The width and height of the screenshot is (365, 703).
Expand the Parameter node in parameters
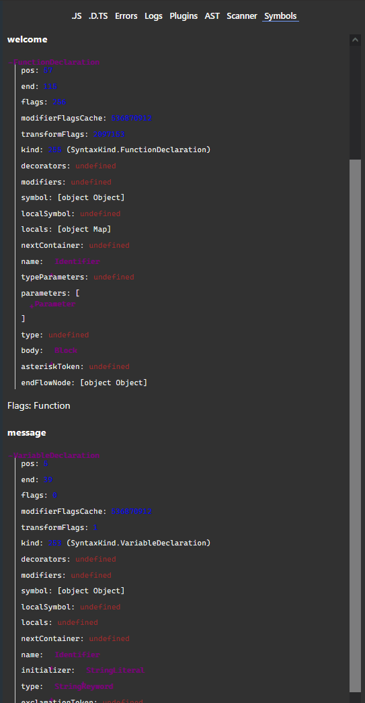click(54, 304)
